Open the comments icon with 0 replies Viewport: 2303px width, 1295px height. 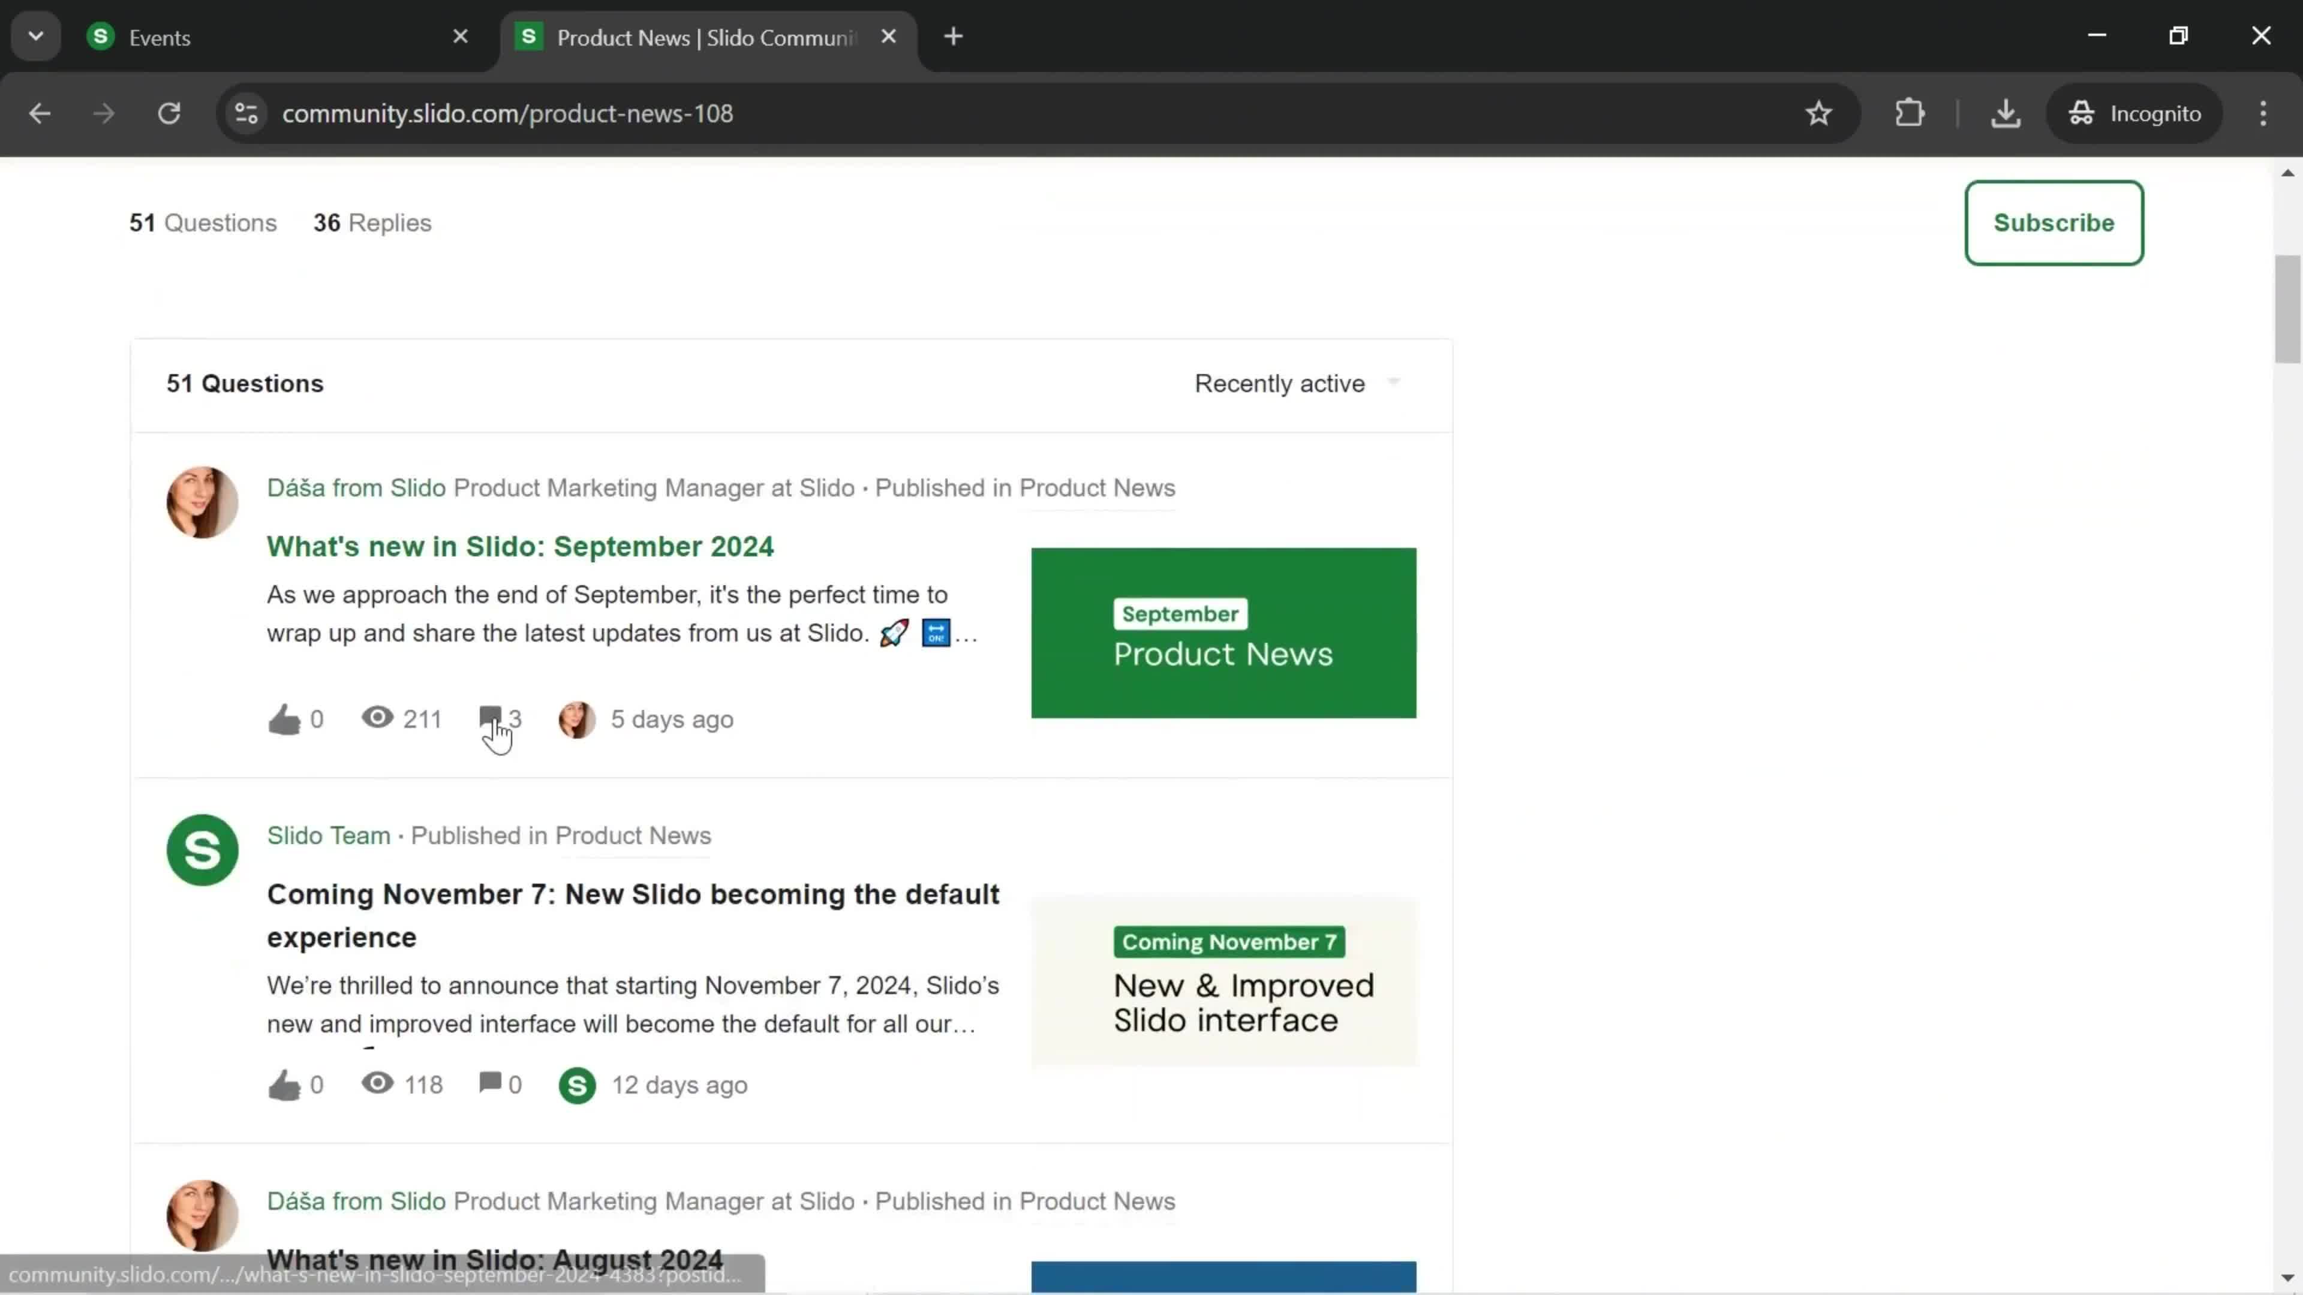490,1083
